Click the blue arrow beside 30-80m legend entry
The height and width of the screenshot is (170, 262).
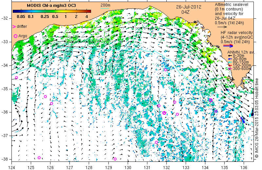230,59
